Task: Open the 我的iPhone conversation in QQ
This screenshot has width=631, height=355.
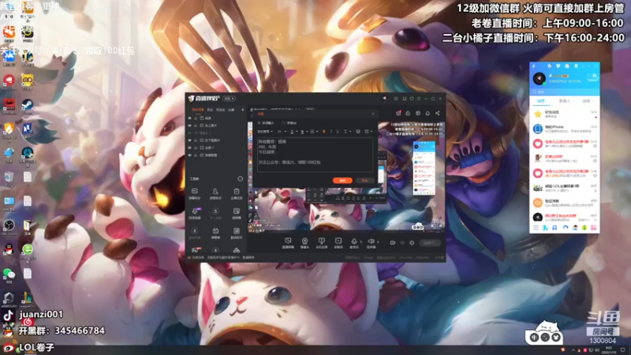Action: (x=564, y=129)
